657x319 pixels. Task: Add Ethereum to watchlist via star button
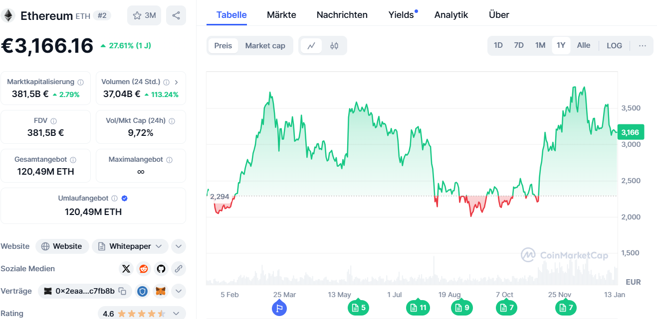144,15
